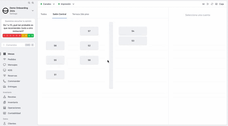Select table S7

point(89,31)
